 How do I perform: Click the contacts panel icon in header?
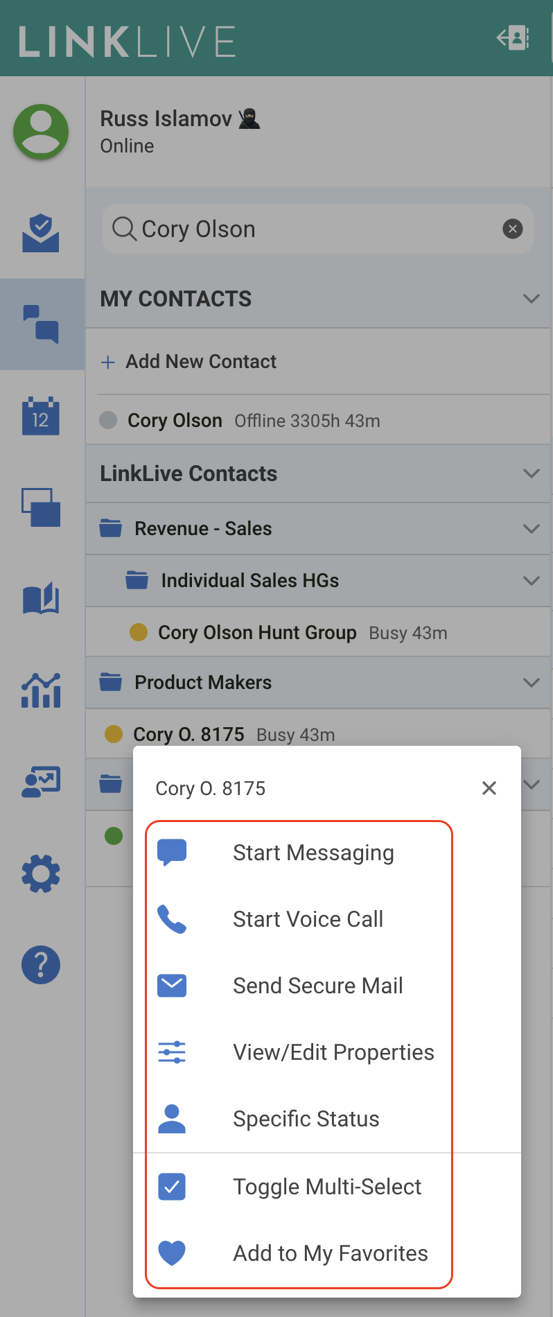coord(513,38)
